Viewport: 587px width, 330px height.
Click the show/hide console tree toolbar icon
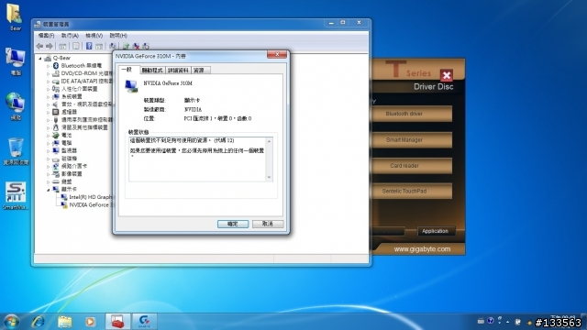click(62, 46)
